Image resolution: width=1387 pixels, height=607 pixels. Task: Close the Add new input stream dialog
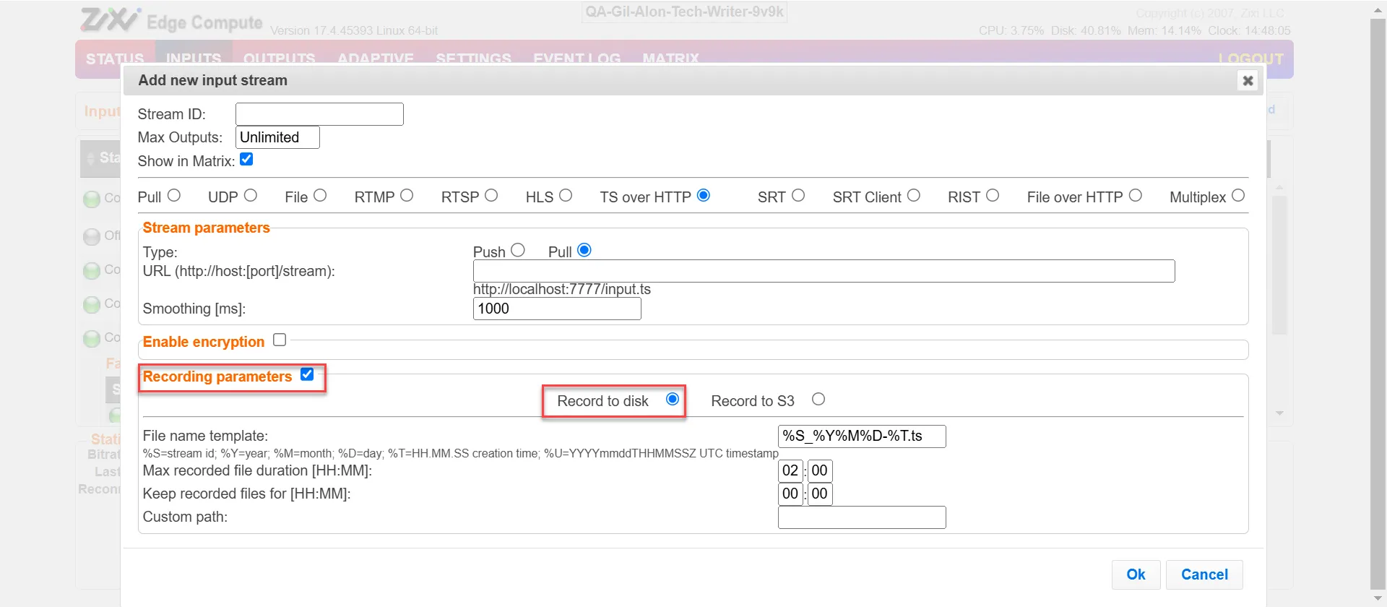(1248, 81)
